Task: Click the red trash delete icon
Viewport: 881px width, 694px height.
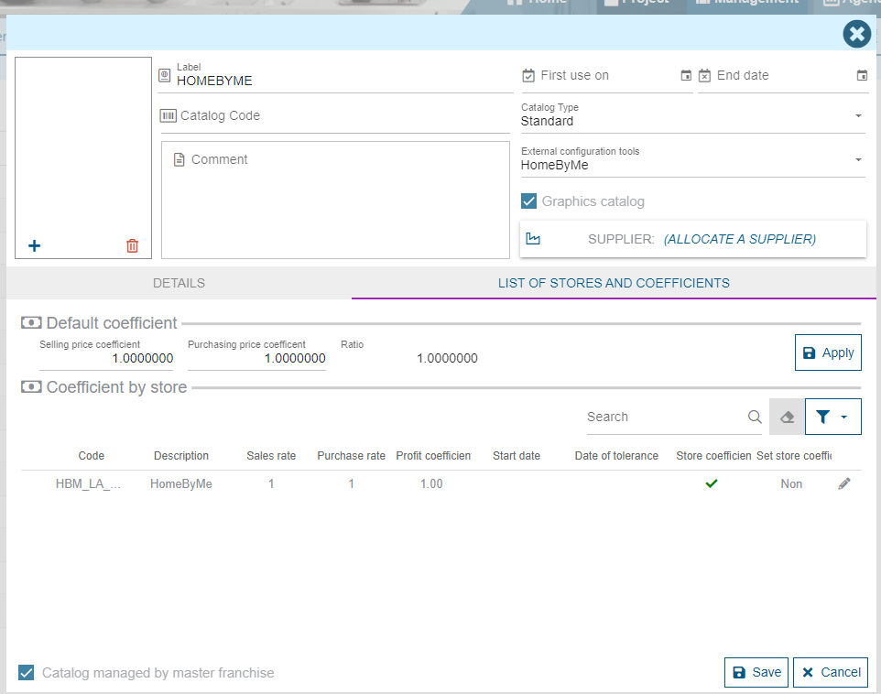Action: pyautogui.click(x=133, y=245)
